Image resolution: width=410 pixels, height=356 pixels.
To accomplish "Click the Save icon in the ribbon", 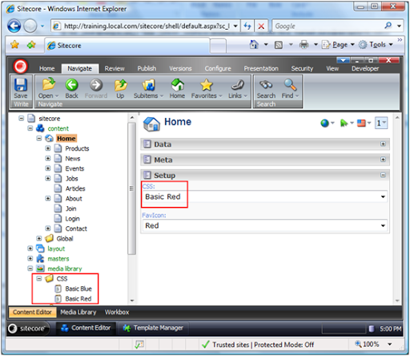I will [x=21, y=85].
